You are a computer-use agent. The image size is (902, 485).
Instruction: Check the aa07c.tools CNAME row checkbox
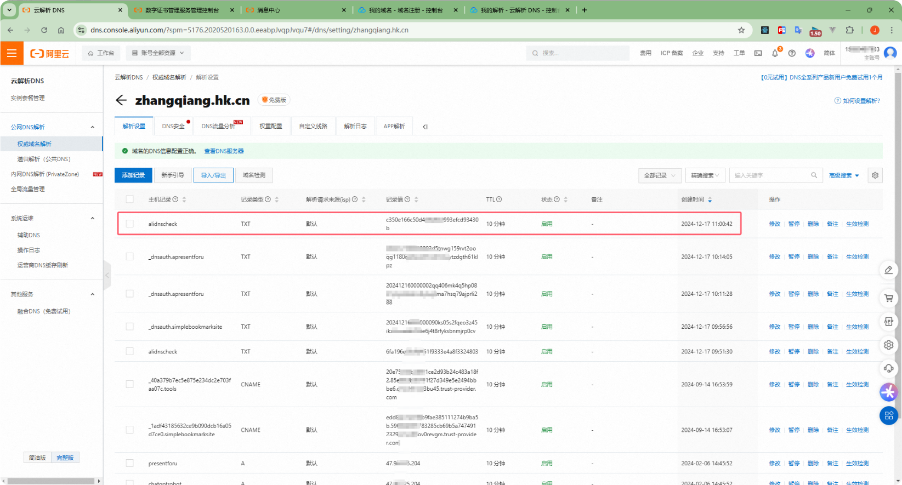pyautogui.click(x=129, y=384)
